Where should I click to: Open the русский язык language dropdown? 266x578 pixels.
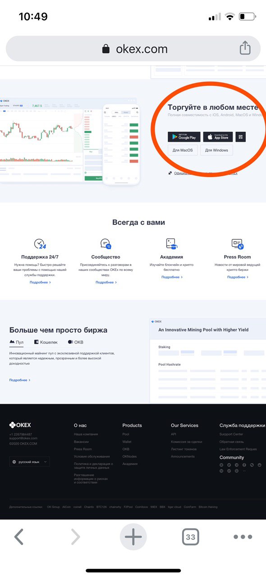[x=29, y=462]
